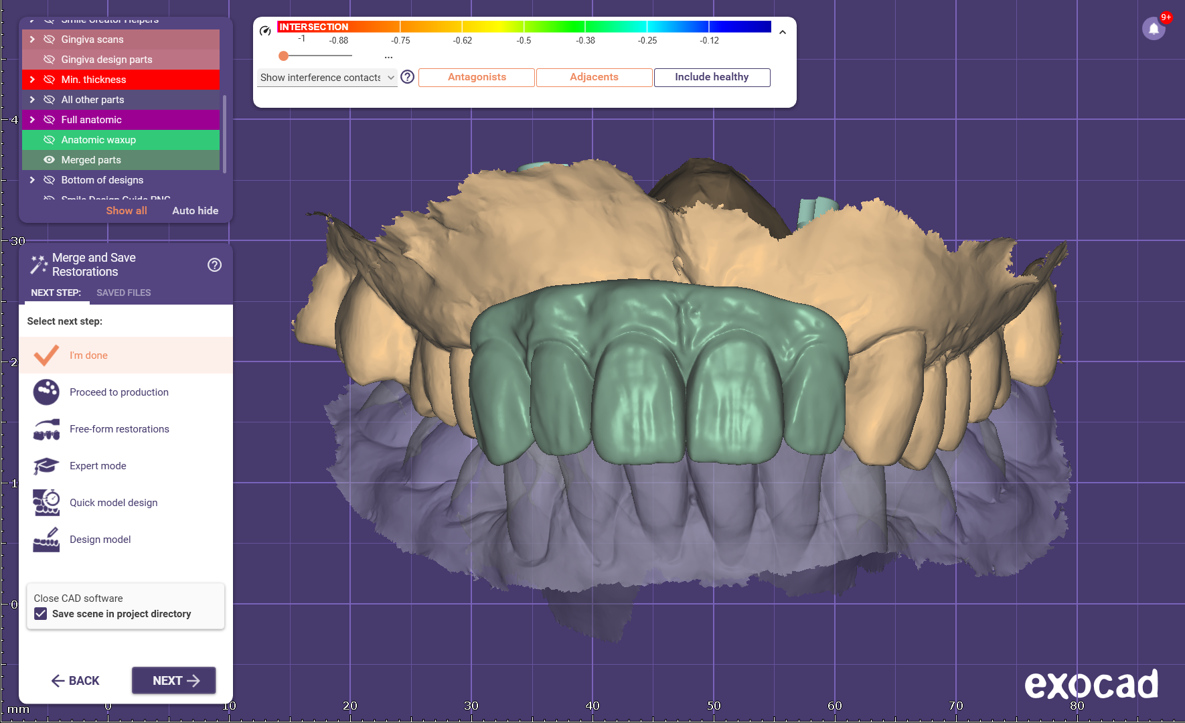Open Quick model design icon
Screen dimensions: 1185x723
(46, 503)
